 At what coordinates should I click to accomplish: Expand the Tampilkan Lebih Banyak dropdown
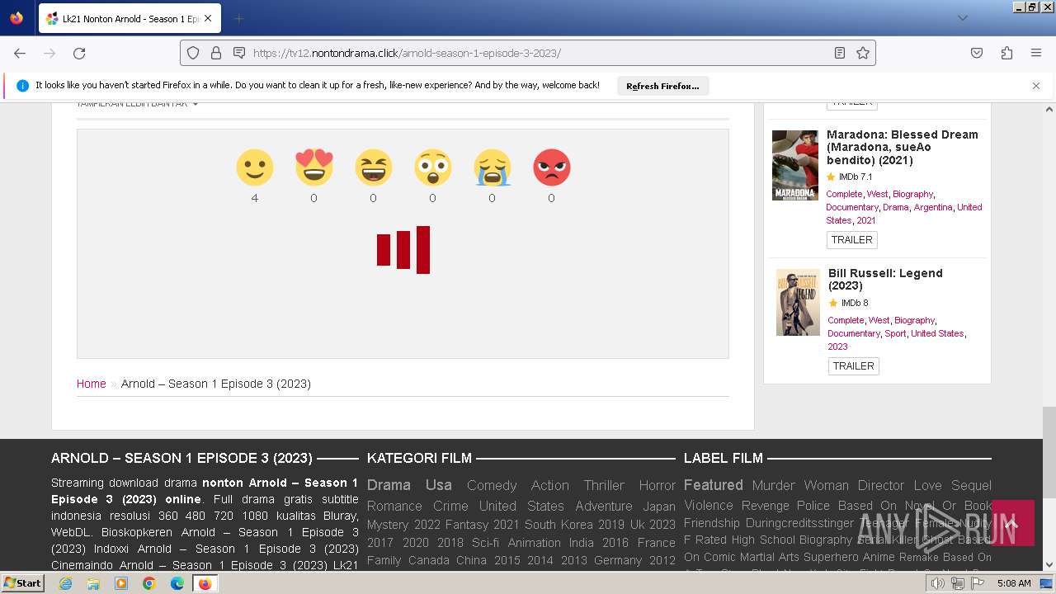click(137, 104)
